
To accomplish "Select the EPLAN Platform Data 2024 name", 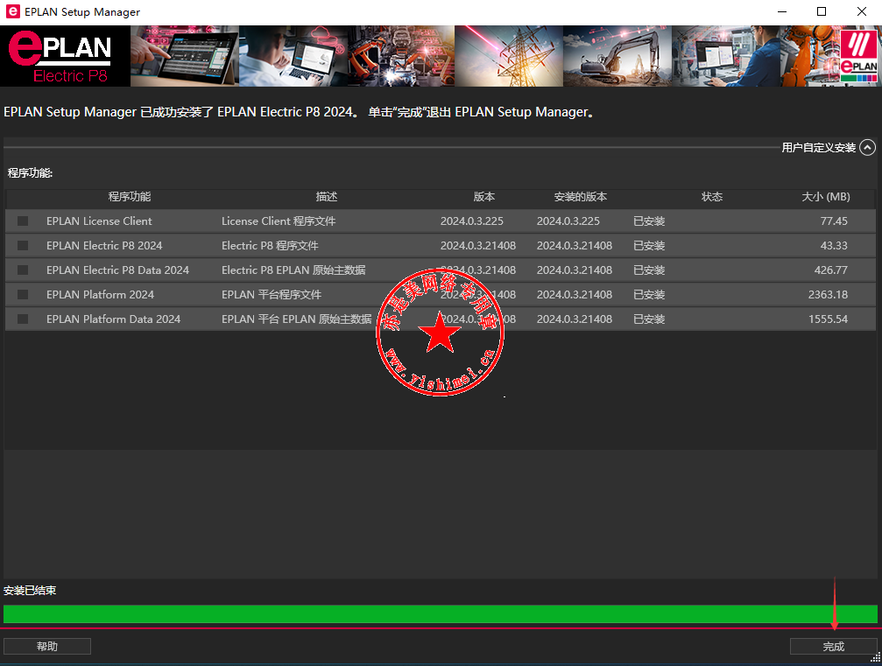I will coord(113,319).
